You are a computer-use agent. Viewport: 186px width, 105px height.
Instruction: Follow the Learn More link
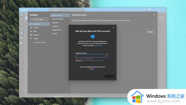98,45
